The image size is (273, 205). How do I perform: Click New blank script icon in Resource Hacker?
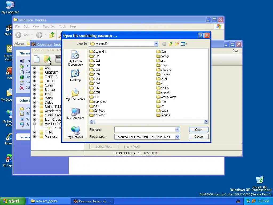(37, 59)
